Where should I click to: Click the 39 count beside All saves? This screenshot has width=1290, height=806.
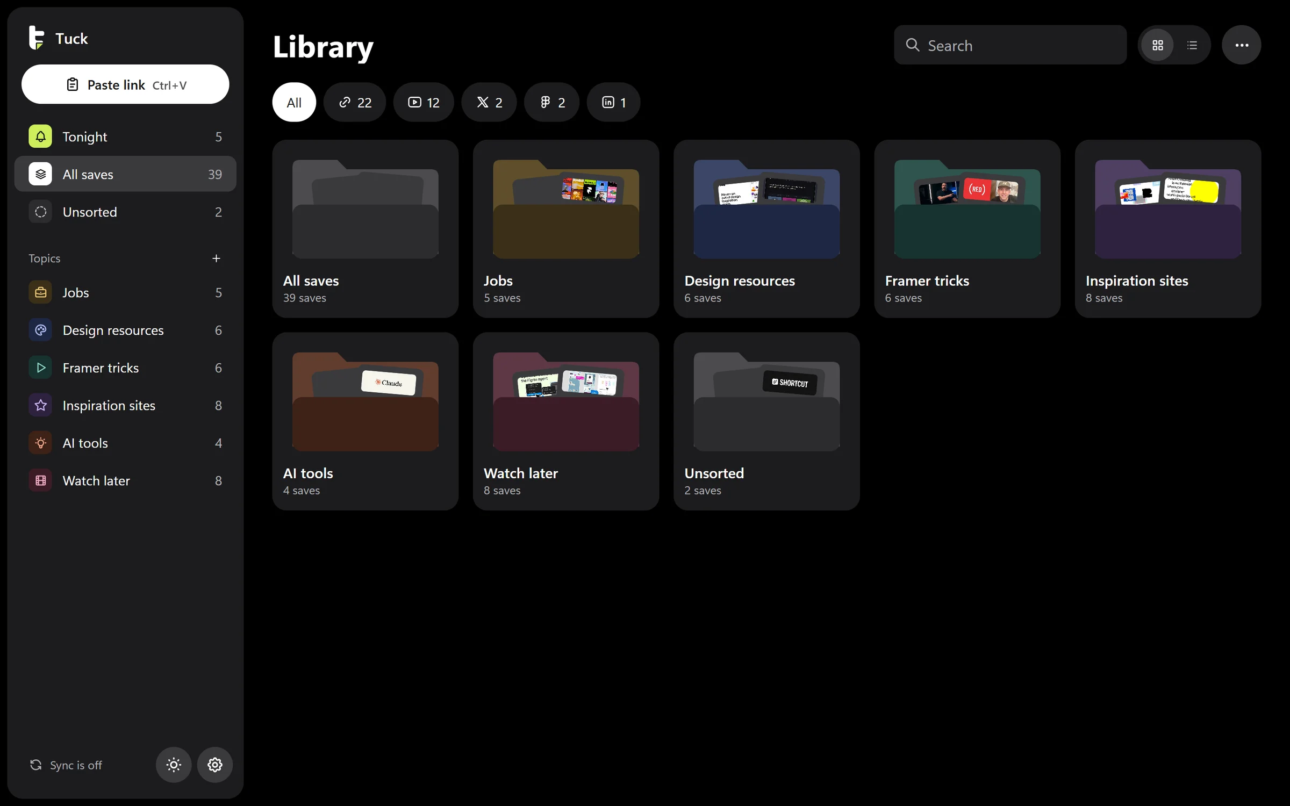pyautogui.click(x=215, y=174)
